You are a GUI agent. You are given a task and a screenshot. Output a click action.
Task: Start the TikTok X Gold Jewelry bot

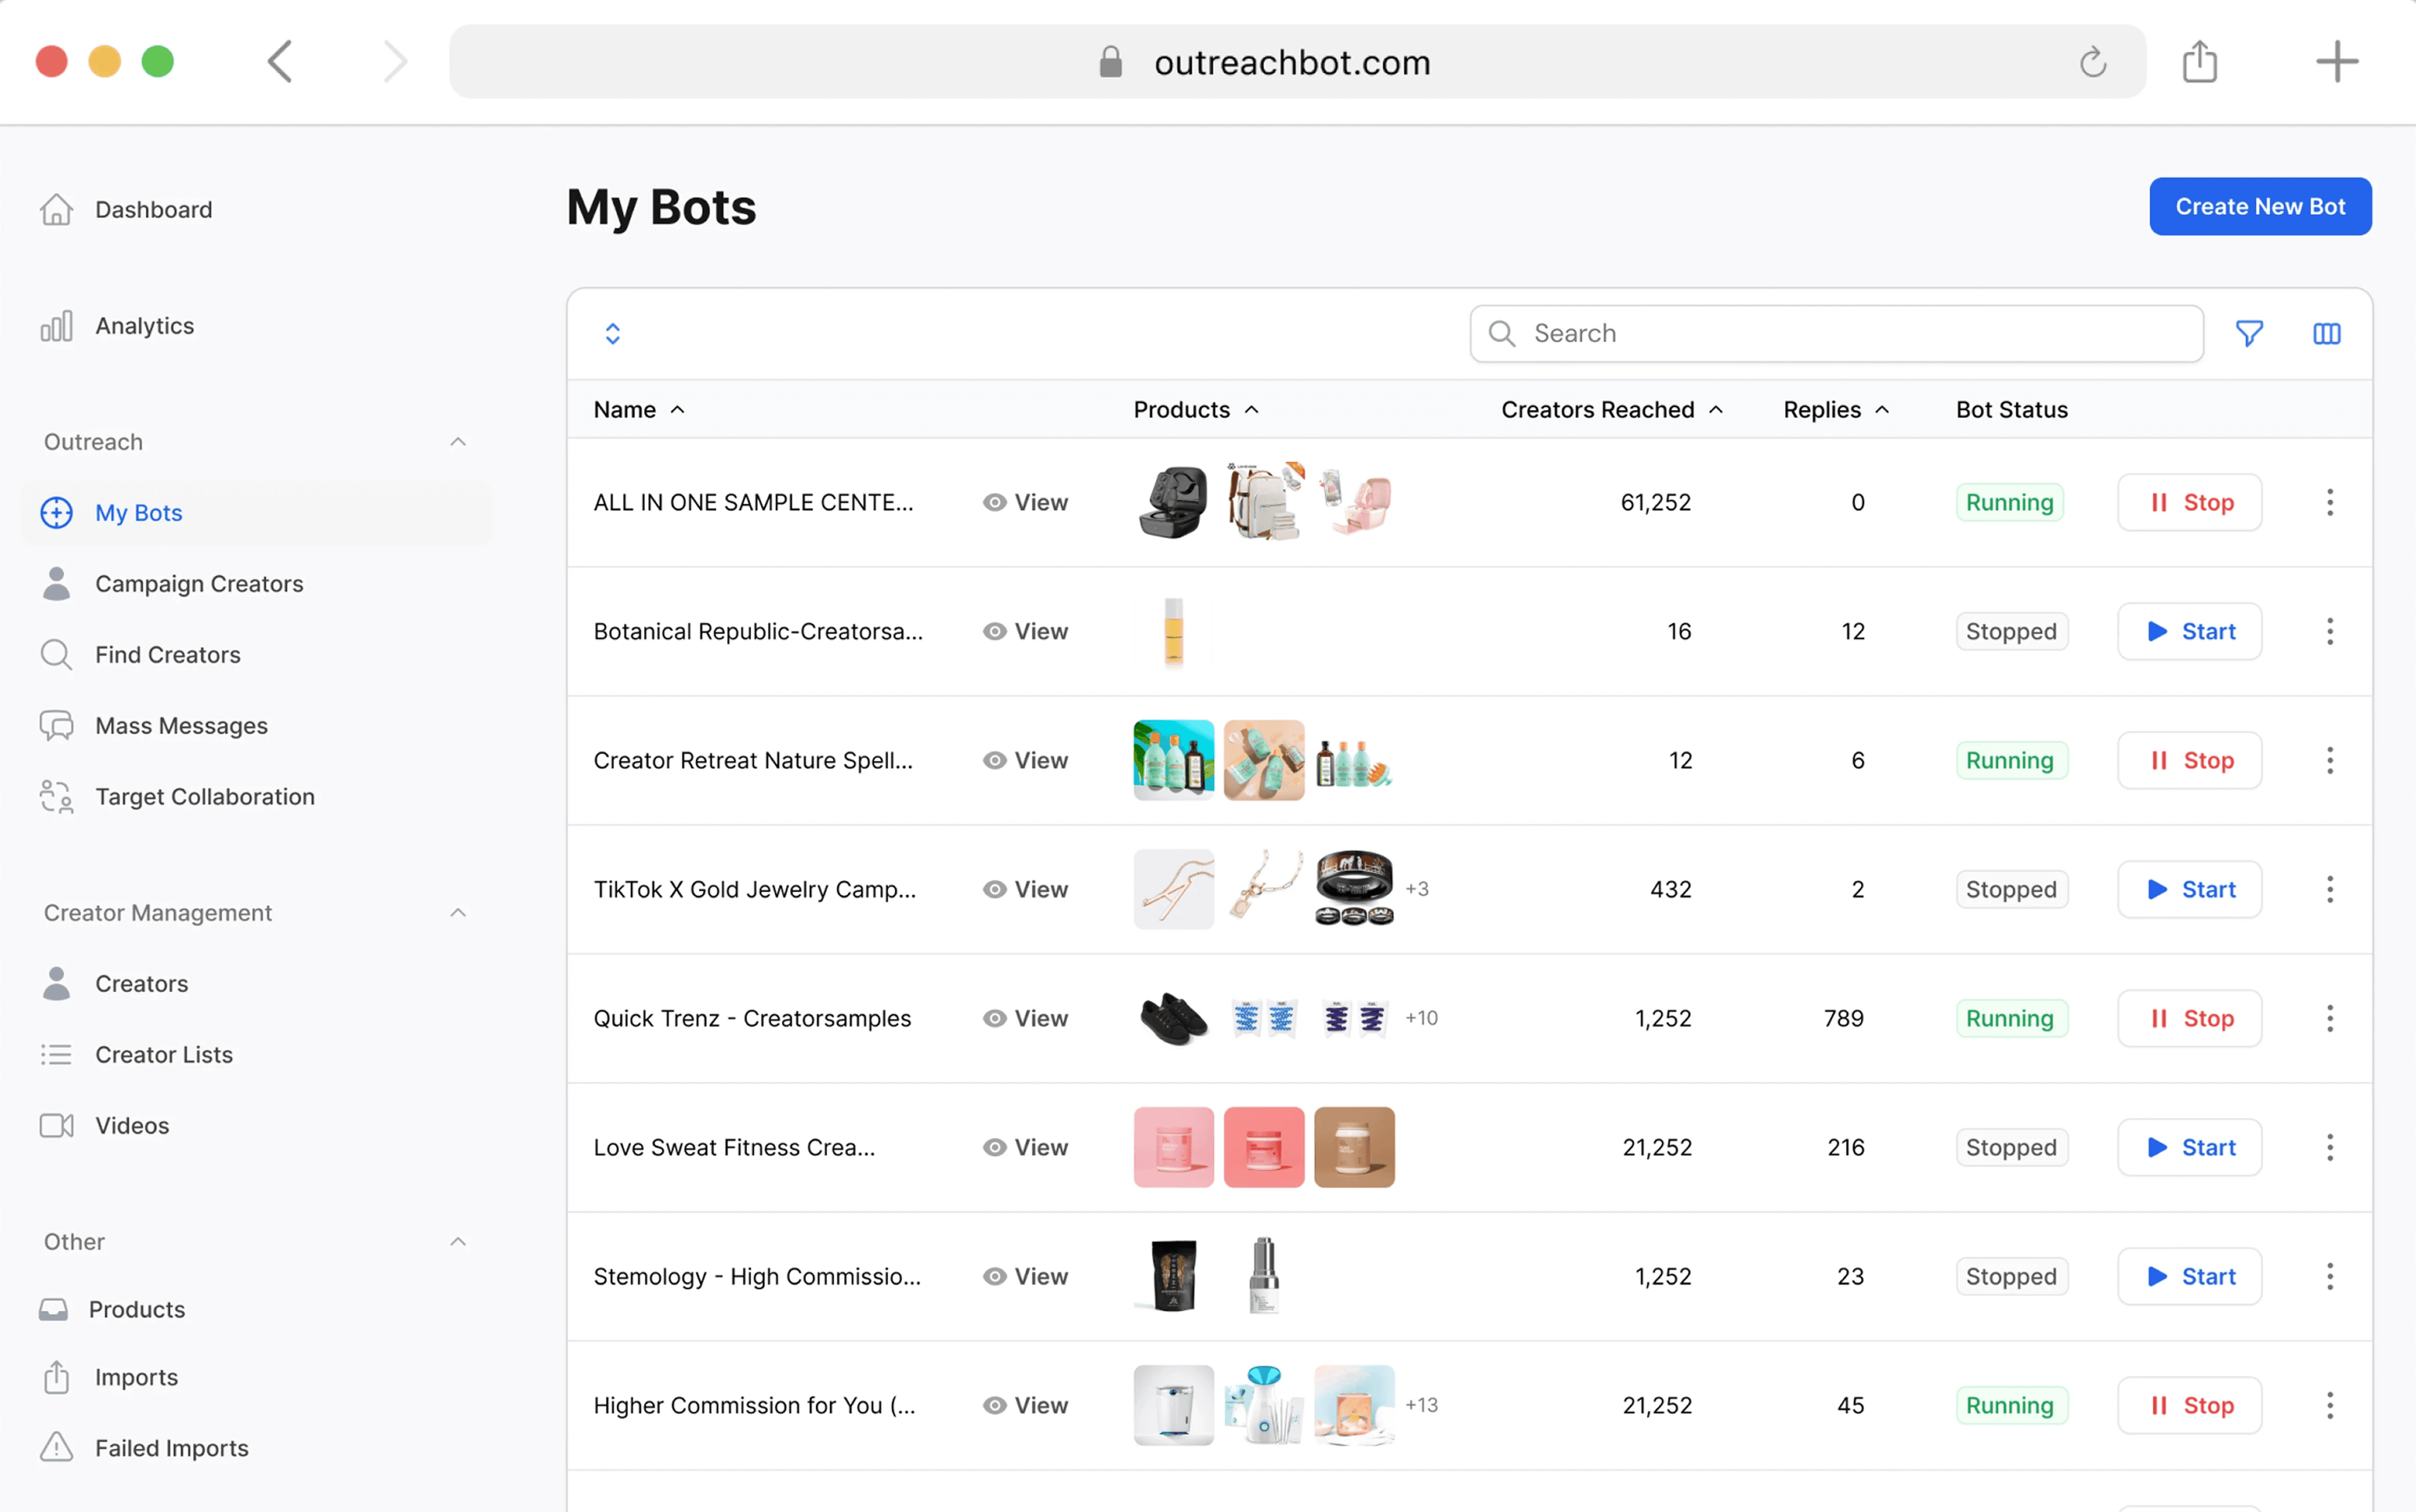click(2189, 889)
